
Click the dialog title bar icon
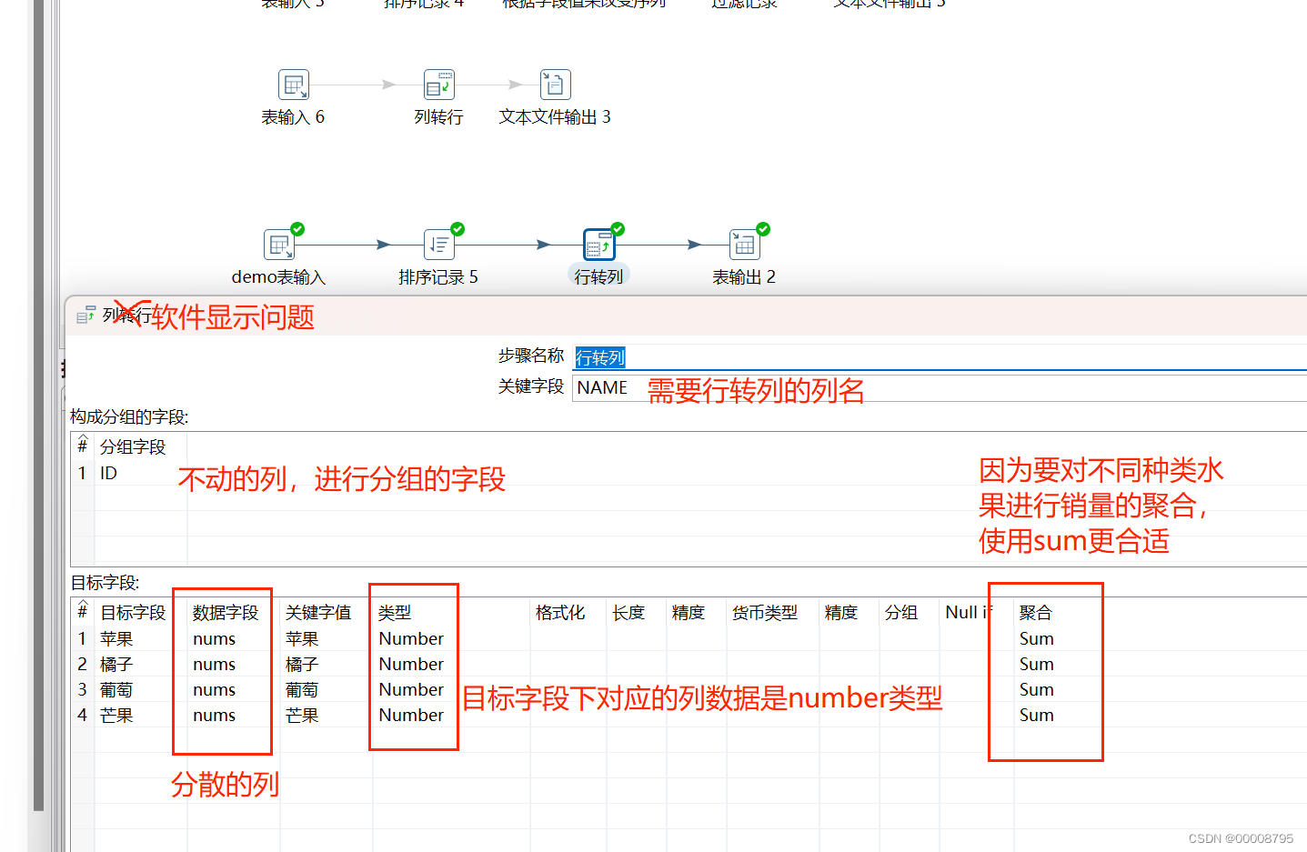click(x=85, y=316)
